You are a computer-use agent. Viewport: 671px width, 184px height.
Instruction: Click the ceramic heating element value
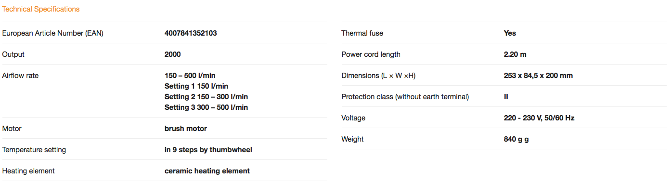(x=207, y=171)
